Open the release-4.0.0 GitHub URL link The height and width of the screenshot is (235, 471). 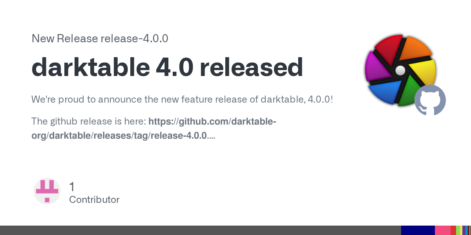click(154, 128)
